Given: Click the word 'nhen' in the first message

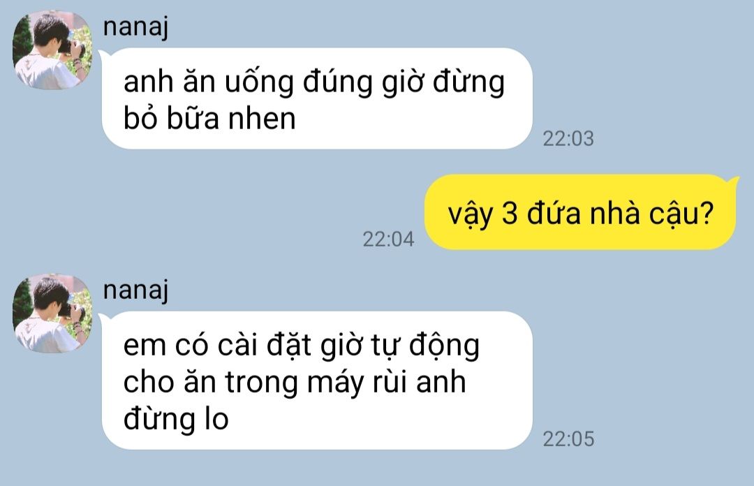Looking at the screenshot, I should [x=262, y=119].
